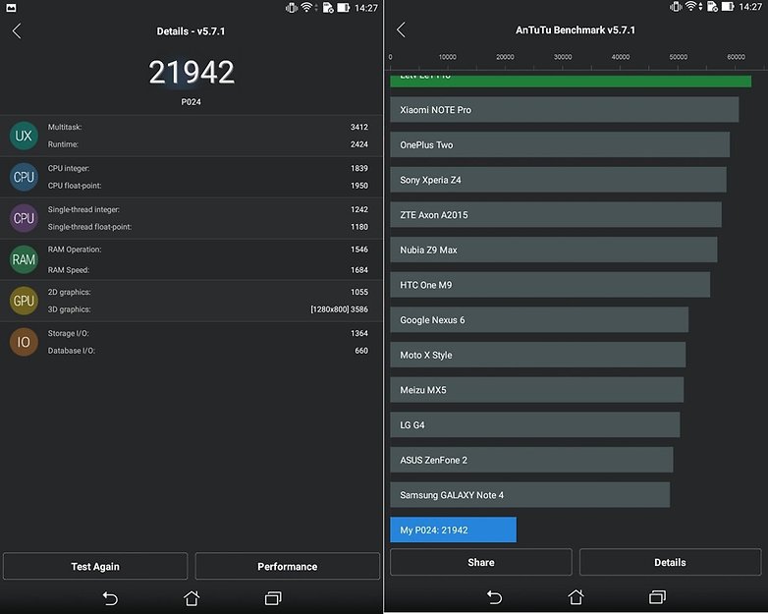This screenshot has height=614, width=768.
Task: Tap the Single-thread integer row
Action: coord(192,209)
